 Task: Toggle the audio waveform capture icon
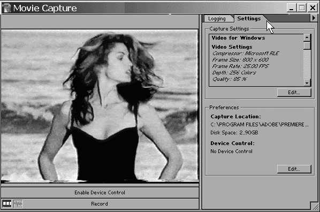[x=18, y=203]
